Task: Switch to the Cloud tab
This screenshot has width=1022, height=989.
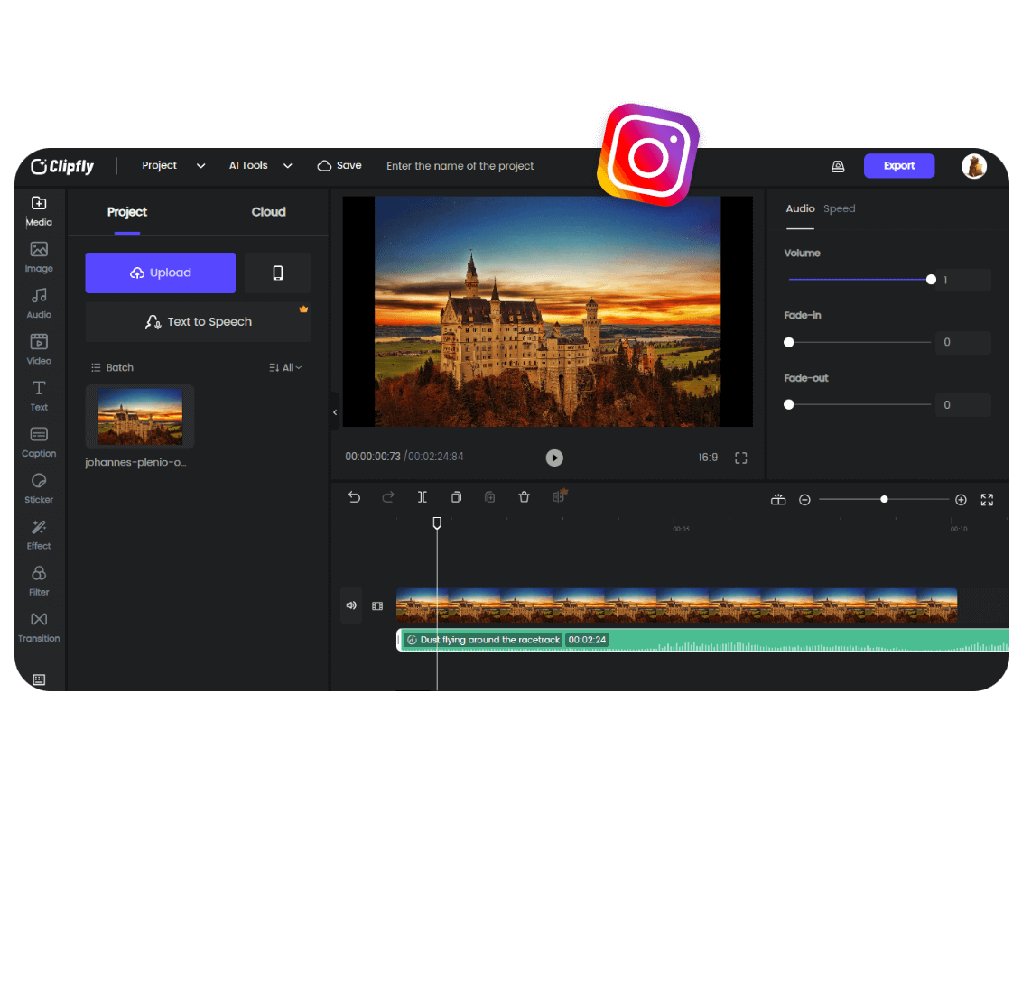Action: (x=268, y=212)
